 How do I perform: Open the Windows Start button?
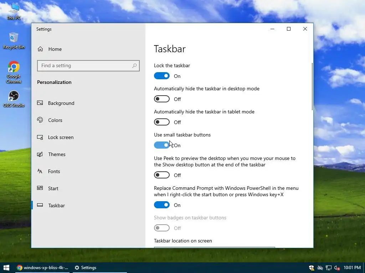click(6, 268)
